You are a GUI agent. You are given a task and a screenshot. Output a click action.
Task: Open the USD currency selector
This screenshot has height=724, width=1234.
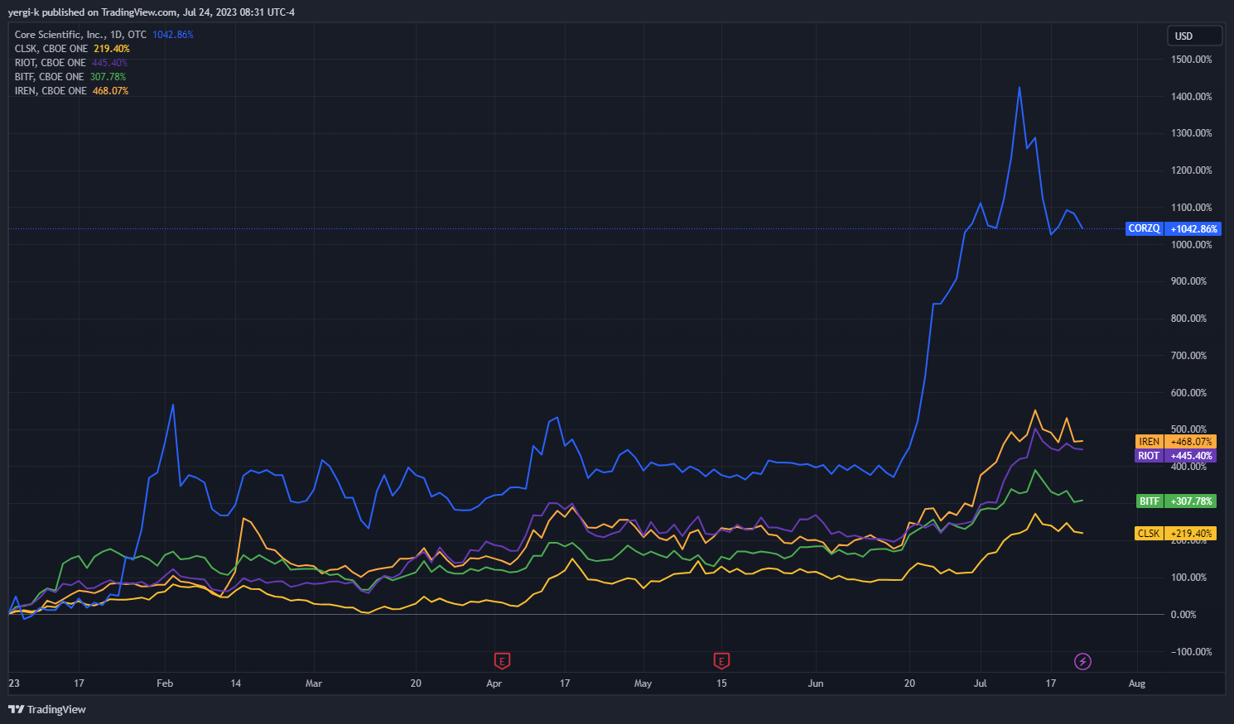coord(1193,36)
